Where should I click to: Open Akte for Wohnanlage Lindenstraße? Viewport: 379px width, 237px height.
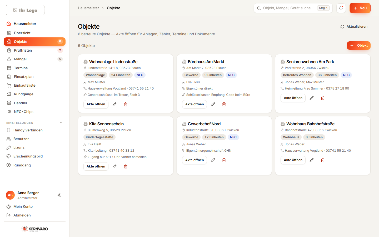pyautogui.click(x=96, y=104)
